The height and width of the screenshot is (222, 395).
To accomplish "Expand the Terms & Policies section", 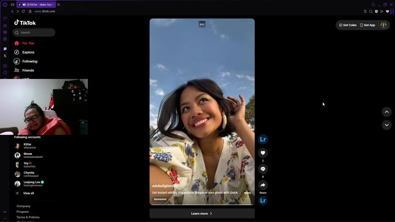I will point(28,217).
